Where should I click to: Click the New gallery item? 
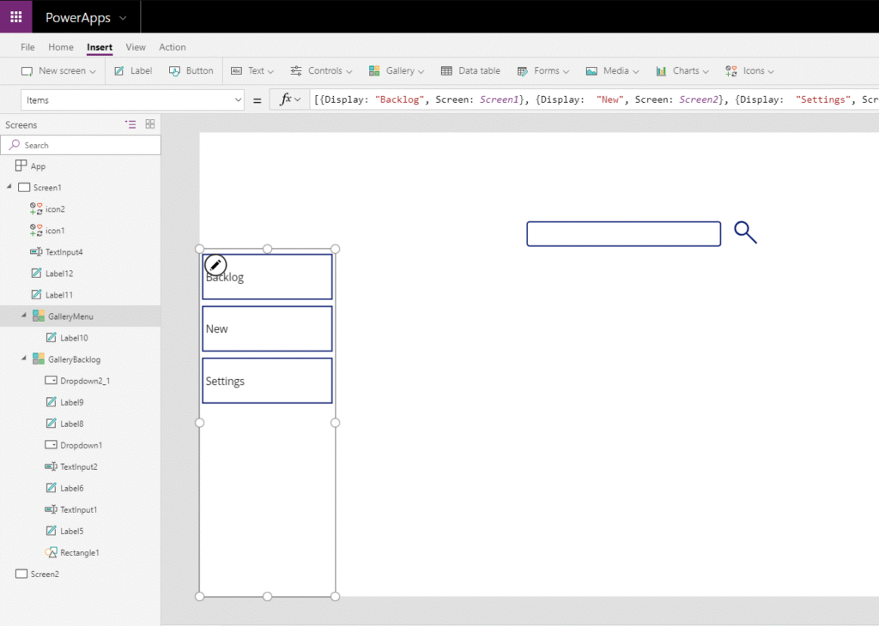pos(268,328)
